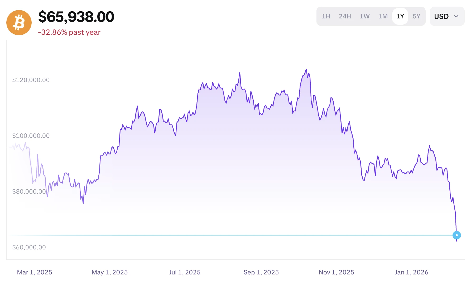Click the $100,000.00 axis label
The width and height of the screenshot is (471, 281).
(31, 136)
